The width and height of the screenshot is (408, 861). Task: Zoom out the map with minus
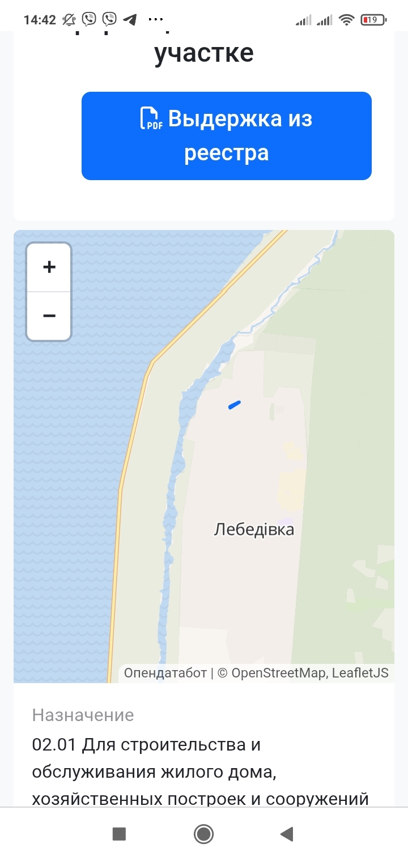click(49, 316)
